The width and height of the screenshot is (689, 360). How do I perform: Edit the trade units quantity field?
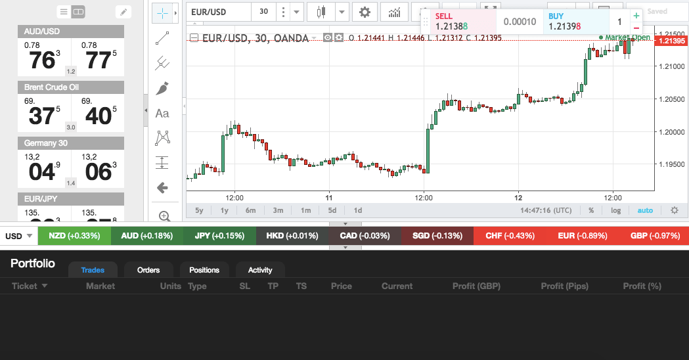coord(619,22)
